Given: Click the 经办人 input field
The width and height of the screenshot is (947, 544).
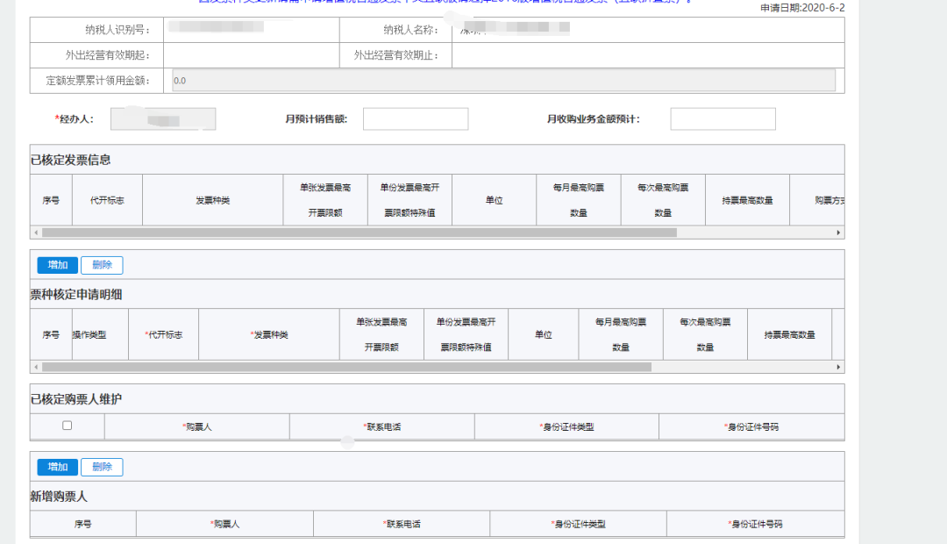Looking at the screenshot, I should pyautogui.click(x=163, y=119).
